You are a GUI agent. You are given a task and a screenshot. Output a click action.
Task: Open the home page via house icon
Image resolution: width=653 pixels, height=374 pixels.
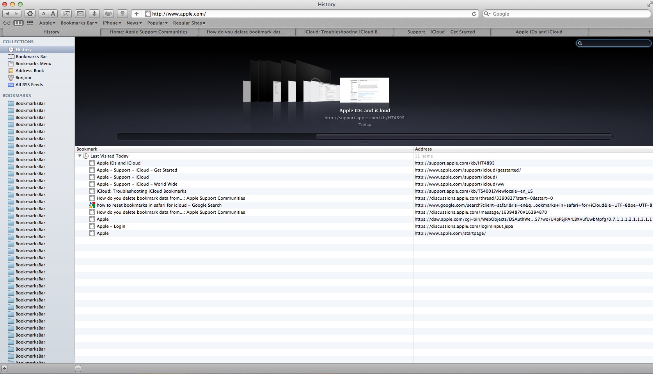click(x=30, y=14)
